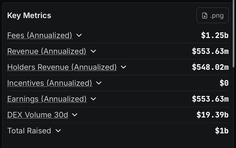Download the Key Metrics as .png
This screenshot has height=148, width=236.
click(212, 16)
